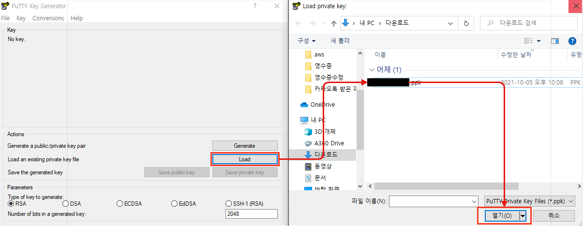Open the view options dropdown arrow
Viewport: 583px width, 226px height.
click(x=538, y=41)
